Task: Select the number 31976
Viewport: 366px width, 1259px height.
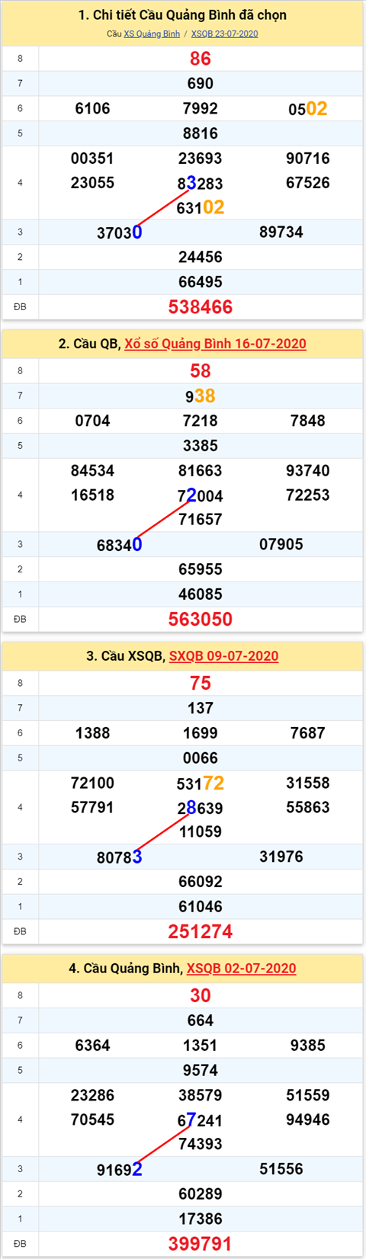Action: pos(281,857)
